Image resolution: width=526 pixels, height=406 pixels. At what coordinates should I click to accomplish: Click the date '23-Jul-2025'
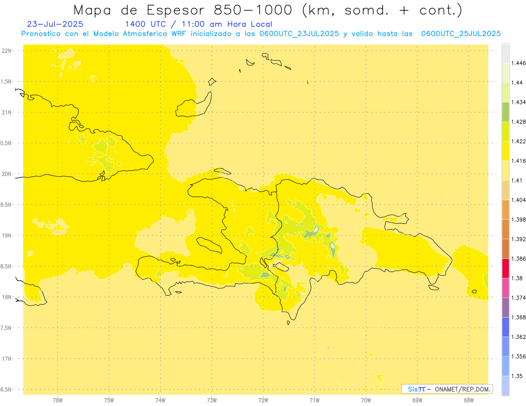click(x=55, y=24)
